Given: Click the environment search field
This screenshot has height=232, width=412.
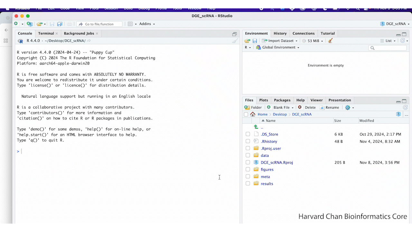Looking at the screenshot, I should pyautogui.click(x=388, y=48).
